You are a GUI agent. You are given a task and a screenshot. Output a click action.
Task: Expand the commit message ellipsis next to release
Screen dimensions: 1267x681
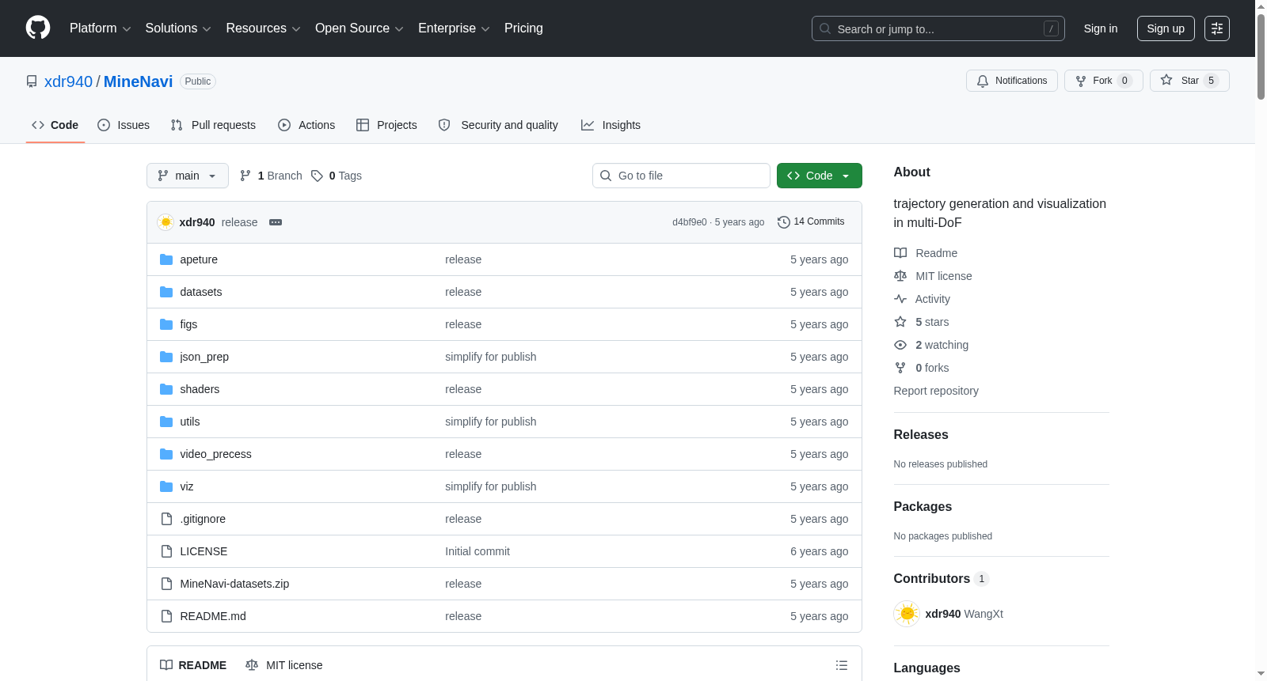[x=276, y=222]
